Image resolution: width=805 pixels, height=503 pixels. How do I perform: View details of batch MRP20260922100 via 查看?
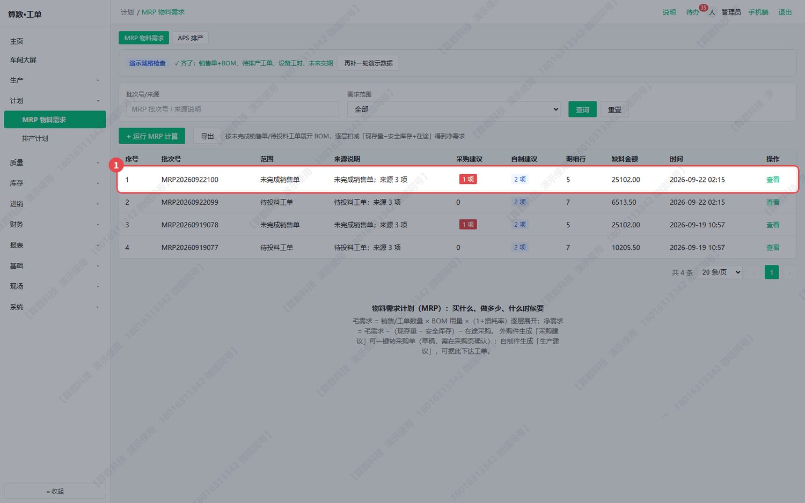tap(773, 180)
